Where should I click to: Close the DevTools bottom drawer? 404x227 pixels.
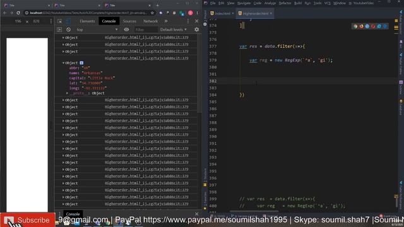(196, 214)
